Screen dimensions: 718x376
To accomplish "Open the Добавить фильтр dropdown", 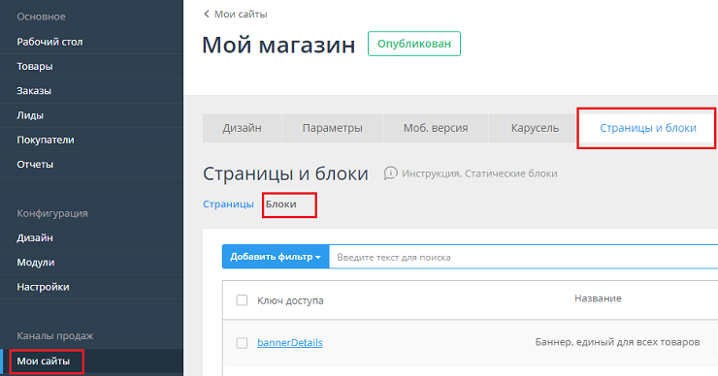I will (x=276, y=257).
